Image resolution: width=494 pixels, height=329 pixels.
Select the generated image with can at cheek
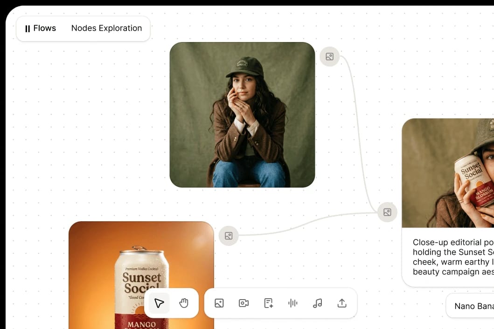(448, 173)
